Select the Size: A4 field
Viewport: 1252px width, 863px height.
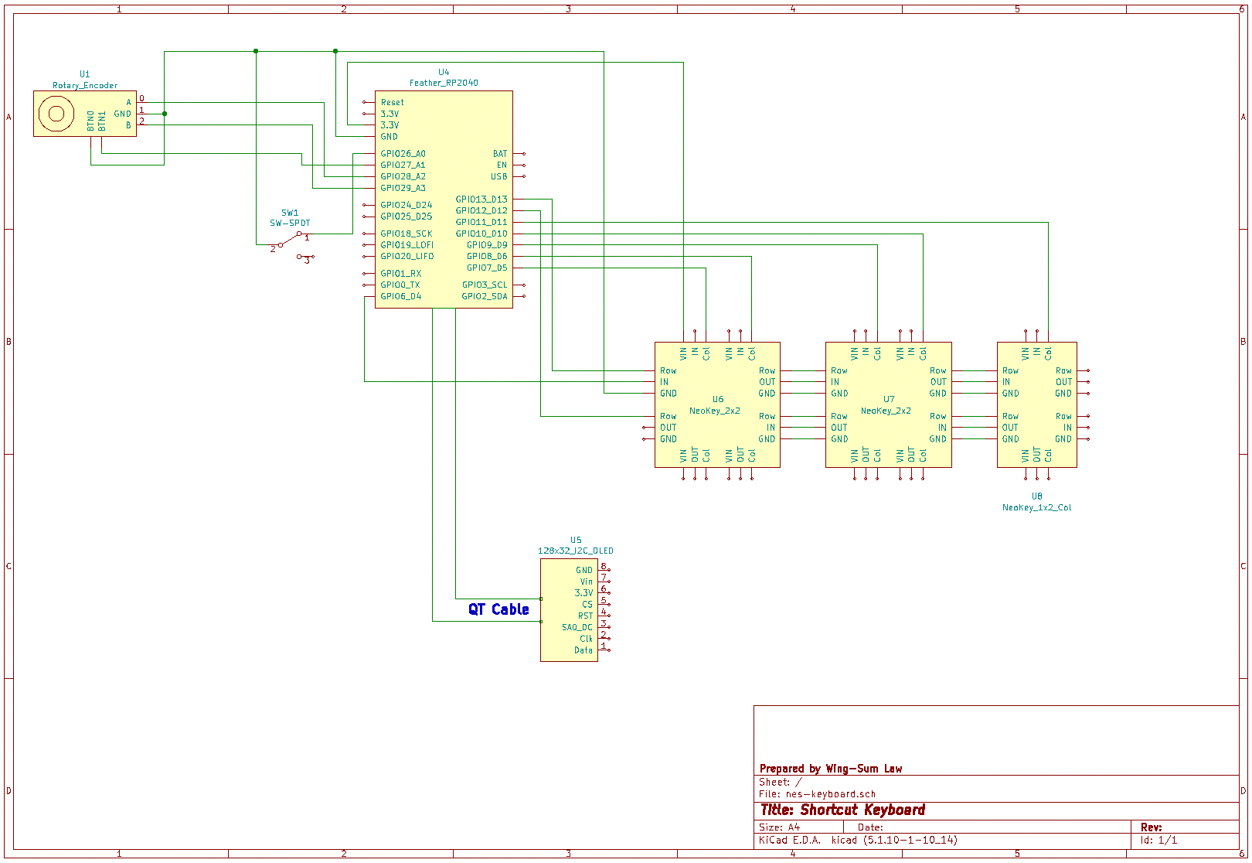779,827
